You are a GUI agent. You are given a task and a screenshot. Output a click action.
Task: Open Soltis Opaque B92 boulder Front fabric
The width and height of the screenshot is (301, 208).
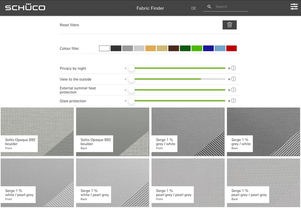pyautogui.click(x=37, y=132)
